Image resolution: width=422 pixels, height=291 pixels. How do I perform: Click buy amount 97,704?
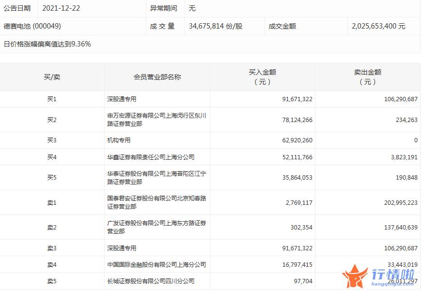pyautogui.click(x=303, y=281)
